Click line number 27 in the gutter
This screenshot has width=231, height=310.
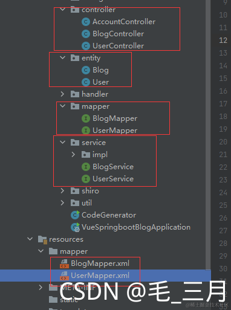pyautogui.click(x=223, y=231)
